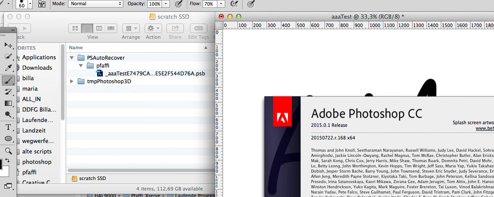Viewport: 494px width, 197px height.
Task: Click the foreground color swatch
Action: point(1,164)
